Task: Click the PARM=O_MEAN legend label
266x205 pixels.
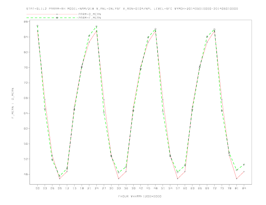Action: coord(90,14)
